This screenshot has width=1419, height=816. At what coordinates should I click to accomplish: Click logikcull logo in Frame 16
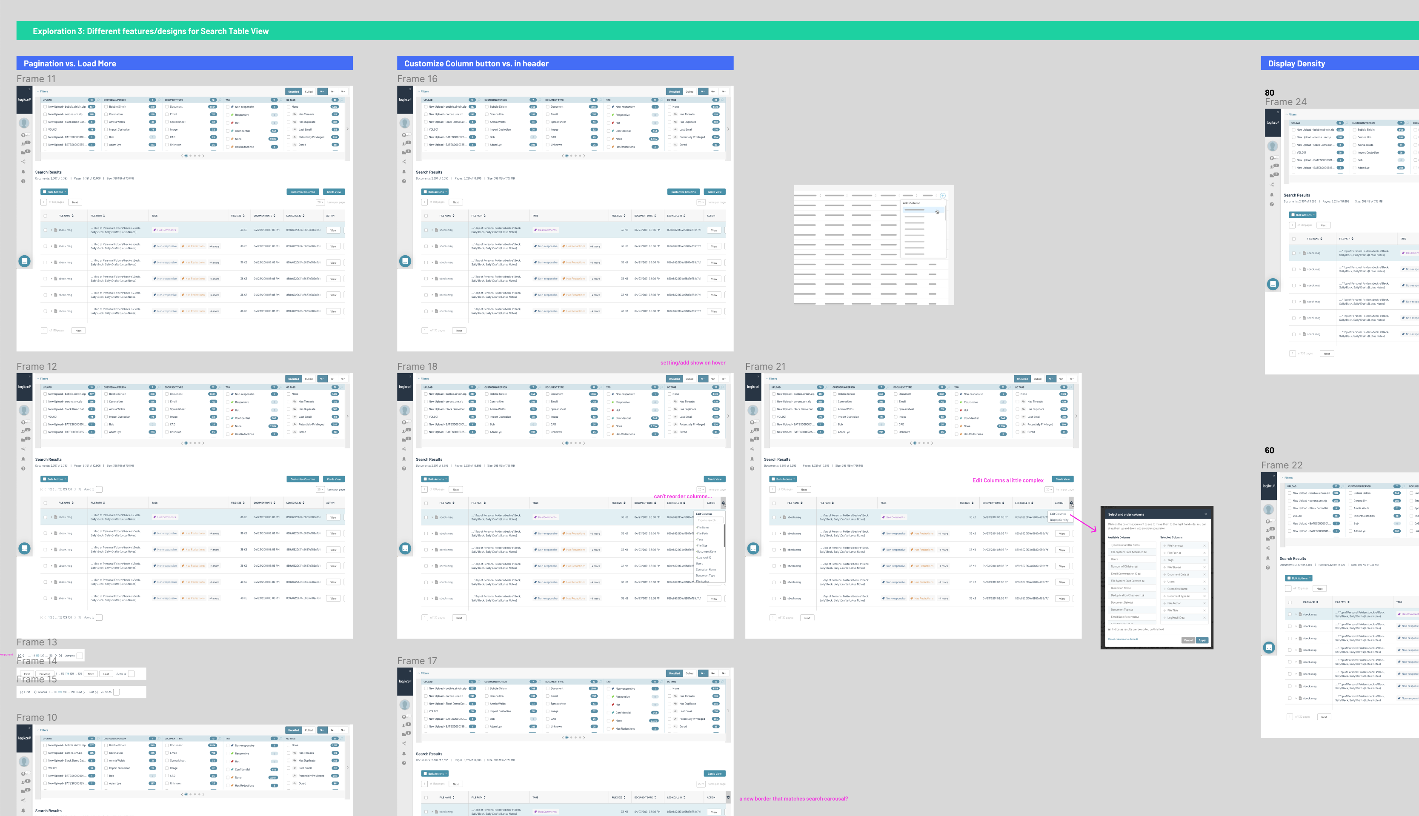coord(405,100)
